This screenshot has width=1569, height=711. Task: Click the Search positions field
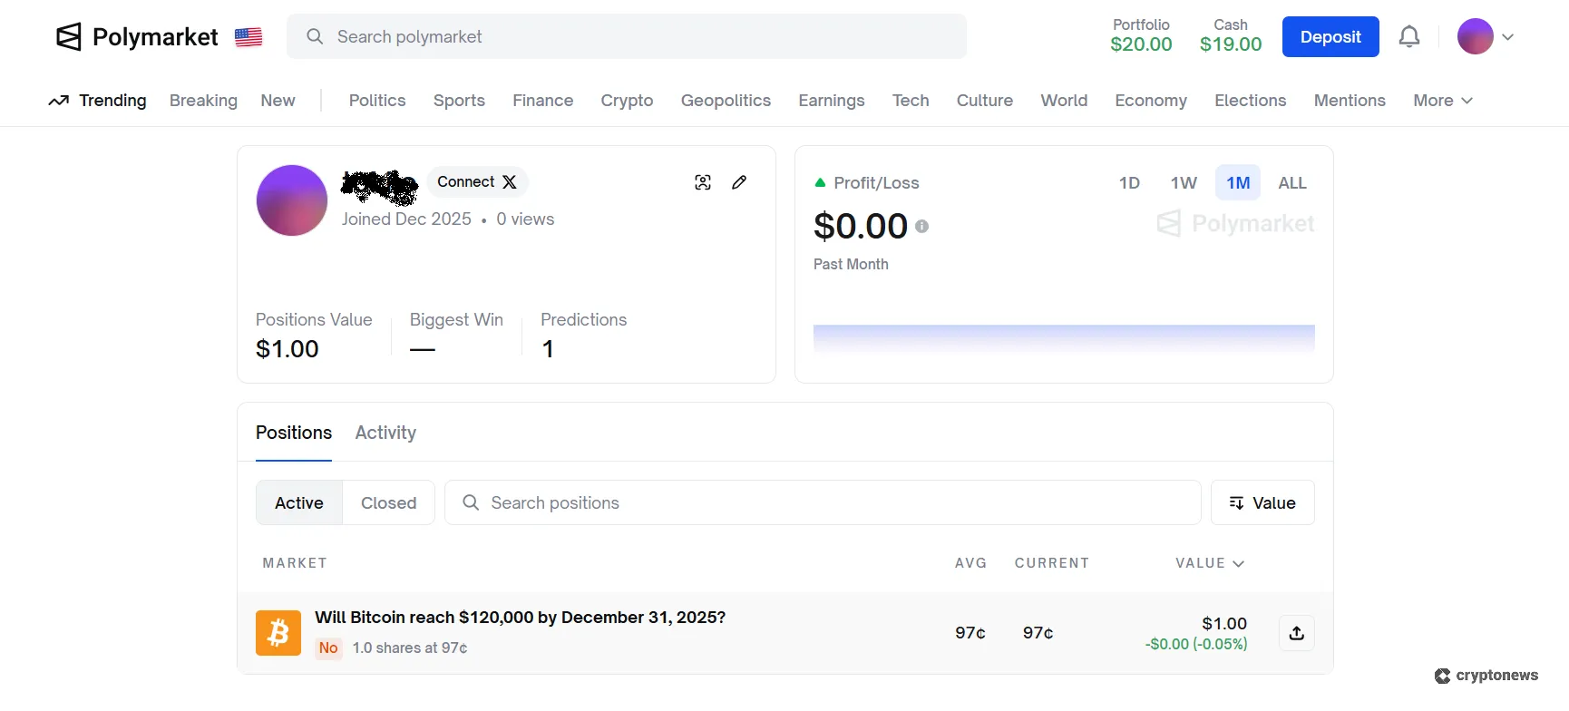(822, 503)
